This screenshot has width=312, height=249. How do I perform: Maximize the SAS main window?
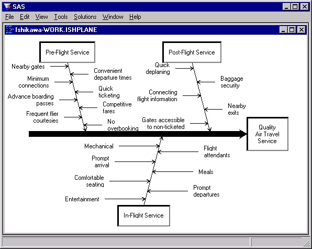[295, 7]
